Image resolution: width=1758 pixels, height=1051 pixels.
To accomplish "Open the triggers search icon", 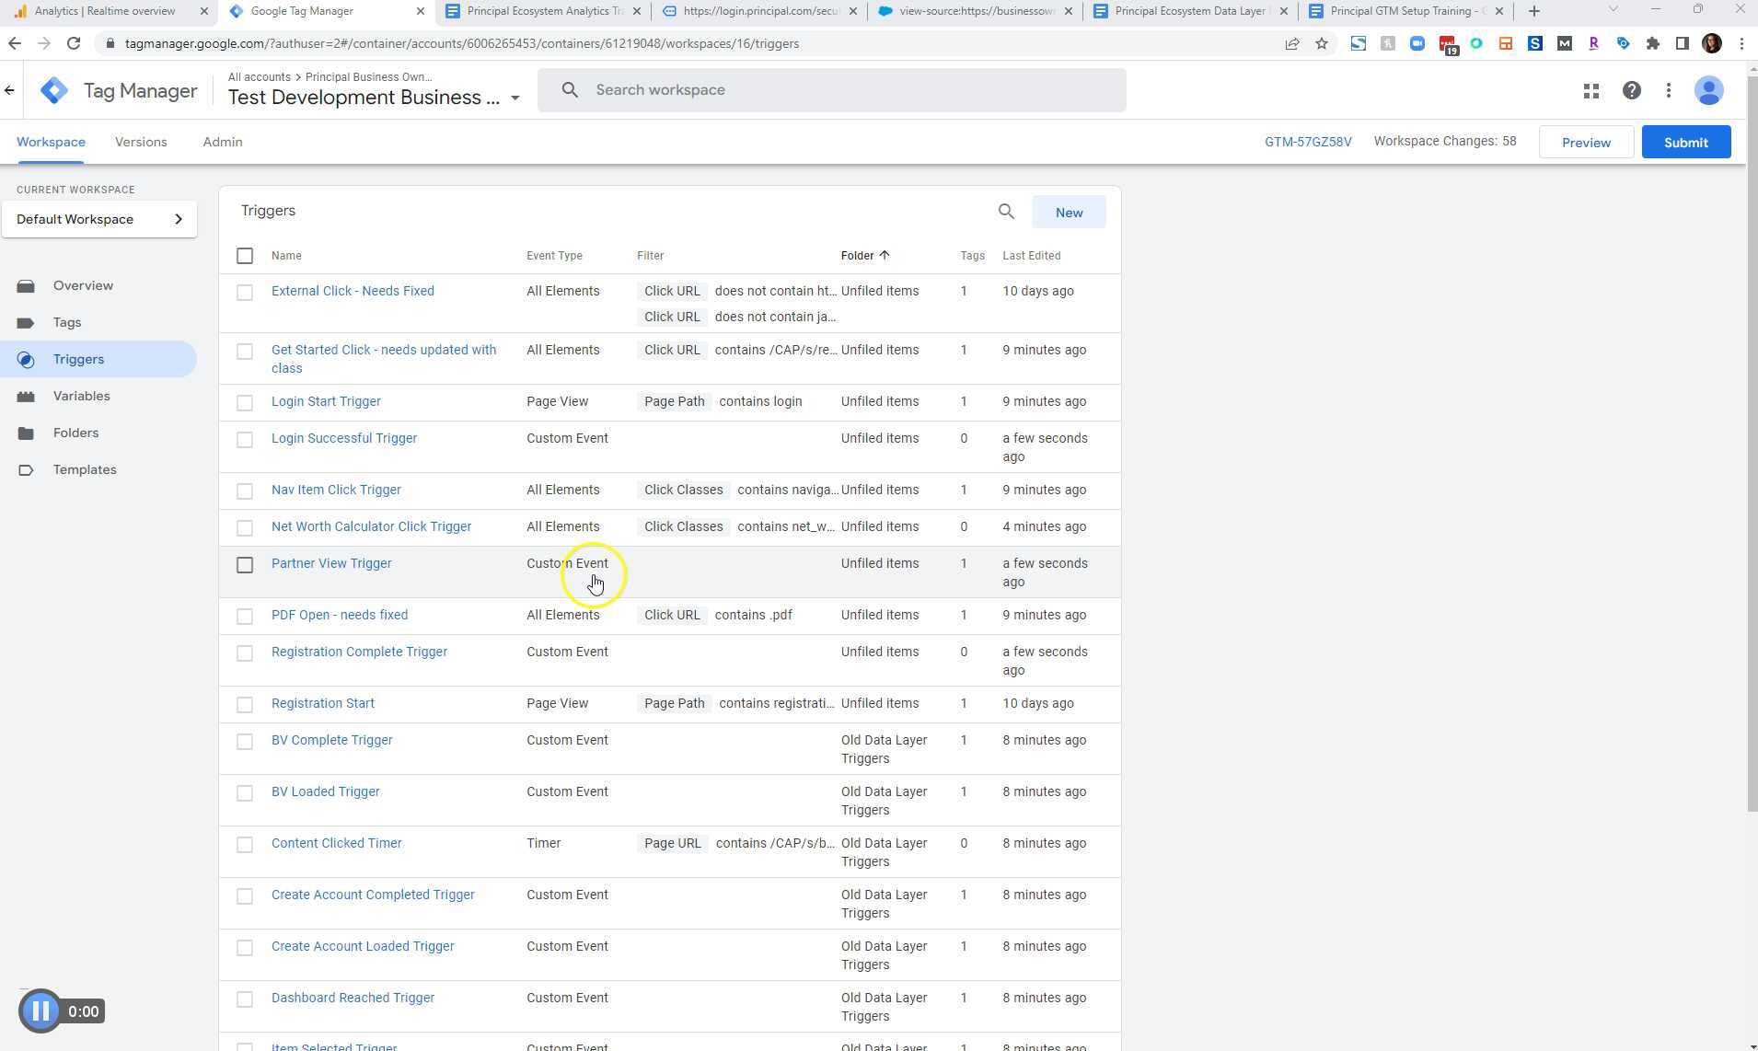I will click(x=1005, y=211).
